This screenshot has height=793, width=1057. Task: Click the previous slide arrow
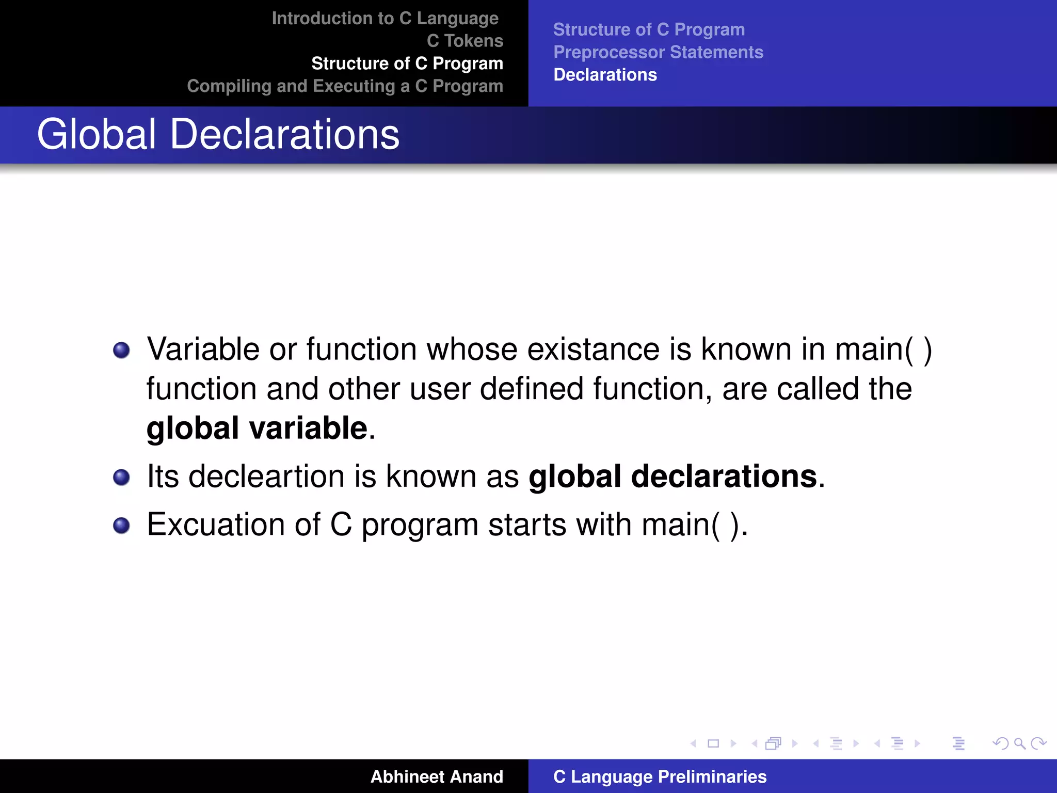click(x=694, y=743)
